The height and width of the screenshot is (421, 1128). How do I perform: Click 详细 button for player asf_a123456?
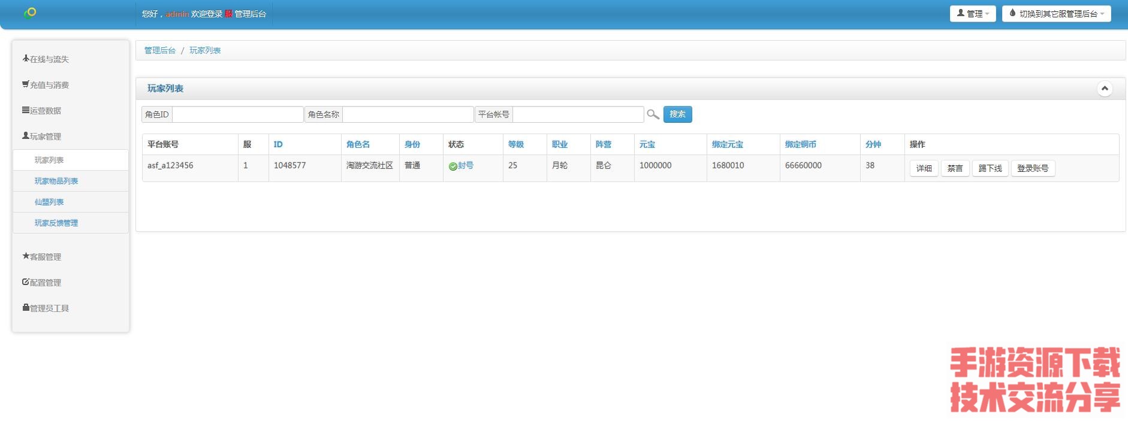coord(924,168)
